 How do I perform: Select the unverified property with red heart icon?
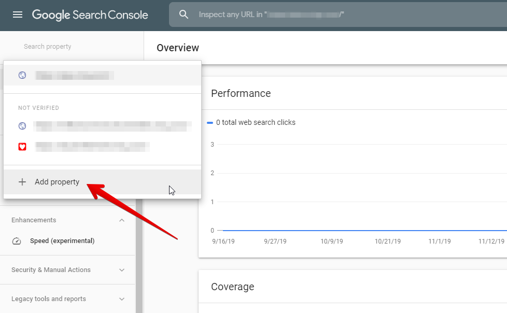(102, 147)
